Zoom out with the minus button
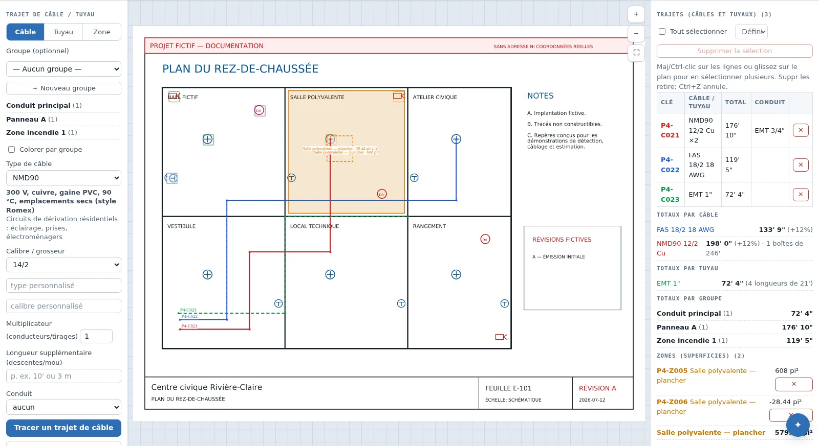 click(x=636, y=34)
